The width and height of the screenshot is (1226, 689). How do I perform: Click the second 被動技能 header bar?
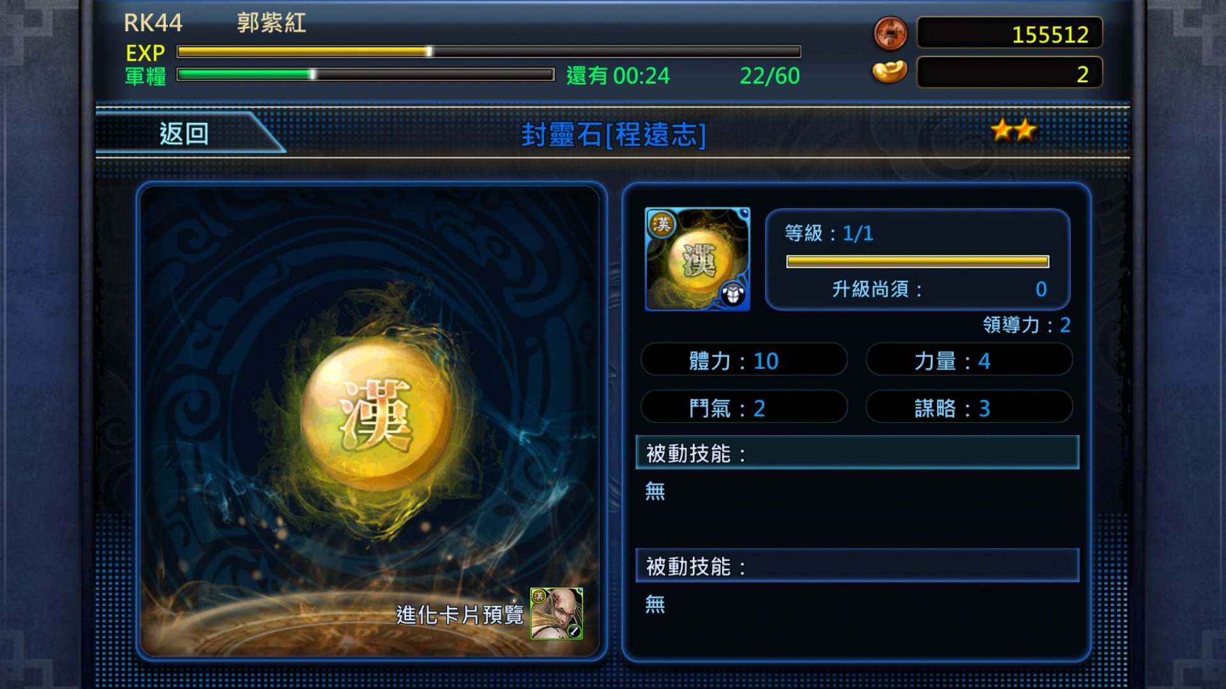857,566
